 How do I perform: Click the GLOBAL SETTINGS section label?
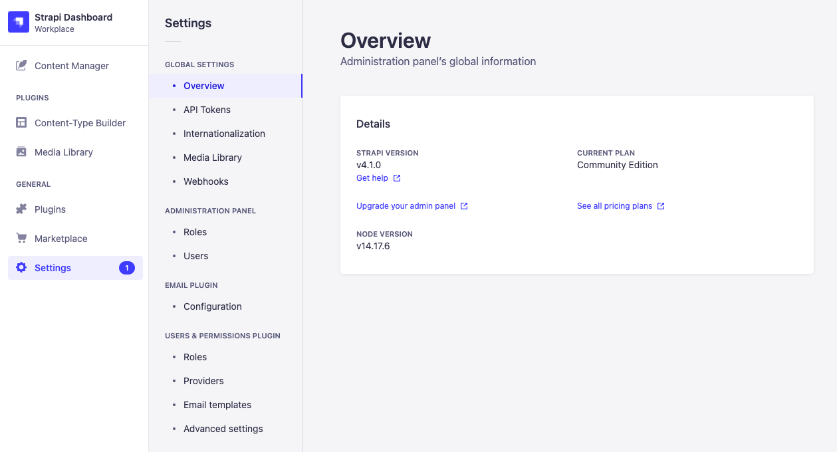(199, 64)
